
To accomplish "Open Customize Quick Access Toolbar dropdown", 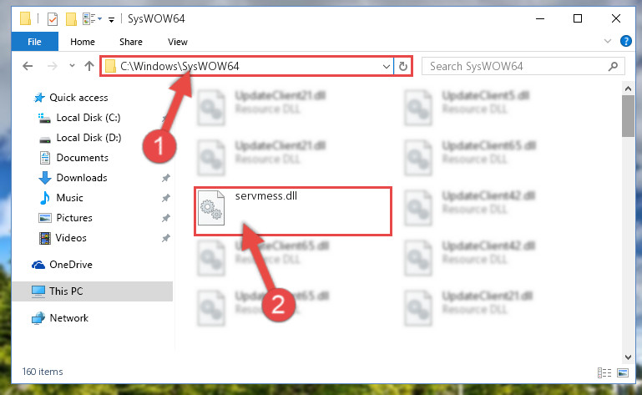I will 111,19.
